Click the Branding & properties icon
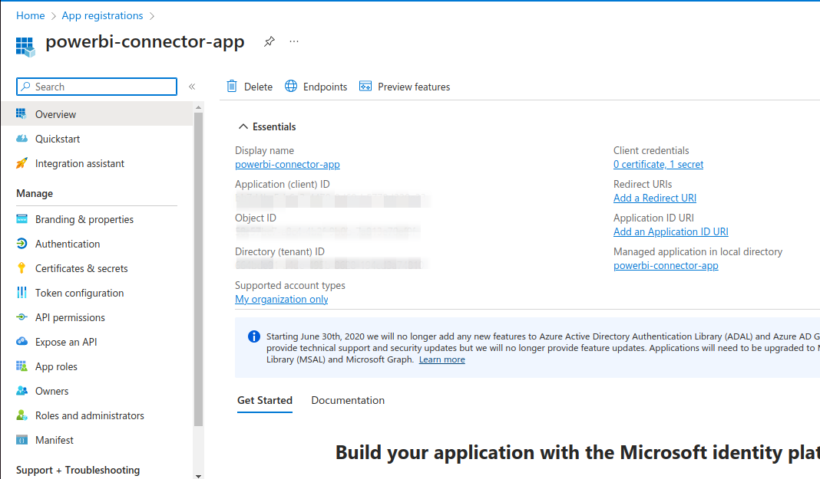820x479 pixels. point(21,218)
